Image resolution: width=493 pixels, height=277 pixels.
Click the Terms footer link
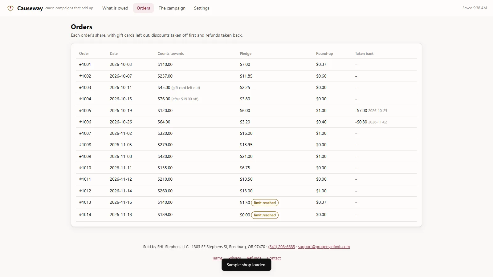tap(217, 258)
